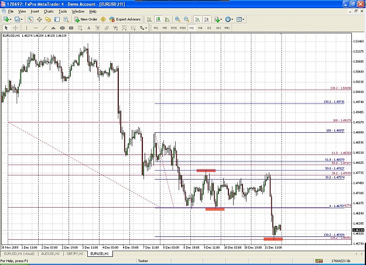Activate the crosshair cursor

(15, 28)
